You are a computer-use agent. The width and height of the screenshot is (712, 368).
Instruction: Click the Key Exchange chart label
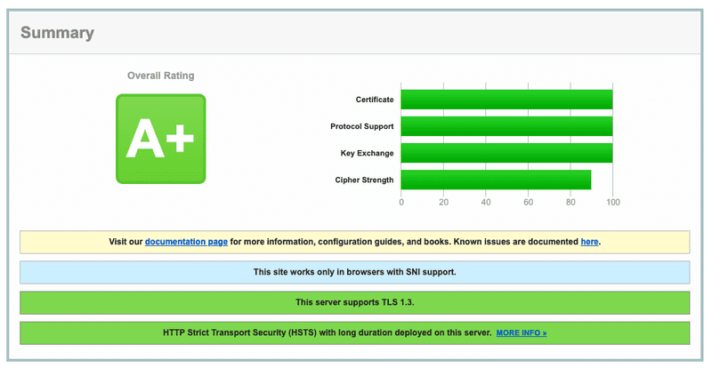click(x=367, y=153)
